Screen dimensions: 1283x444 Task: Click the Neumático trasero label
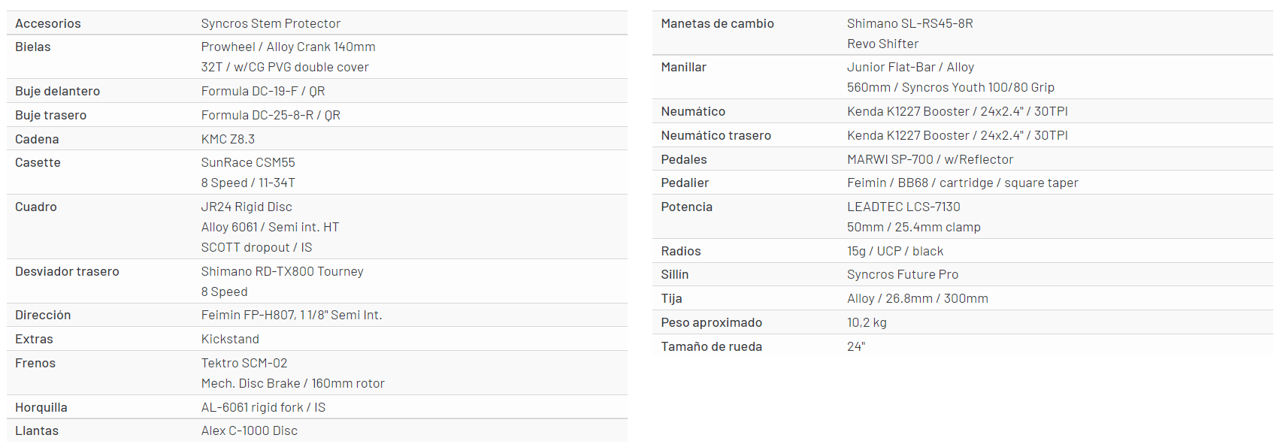tap(716, 135)
